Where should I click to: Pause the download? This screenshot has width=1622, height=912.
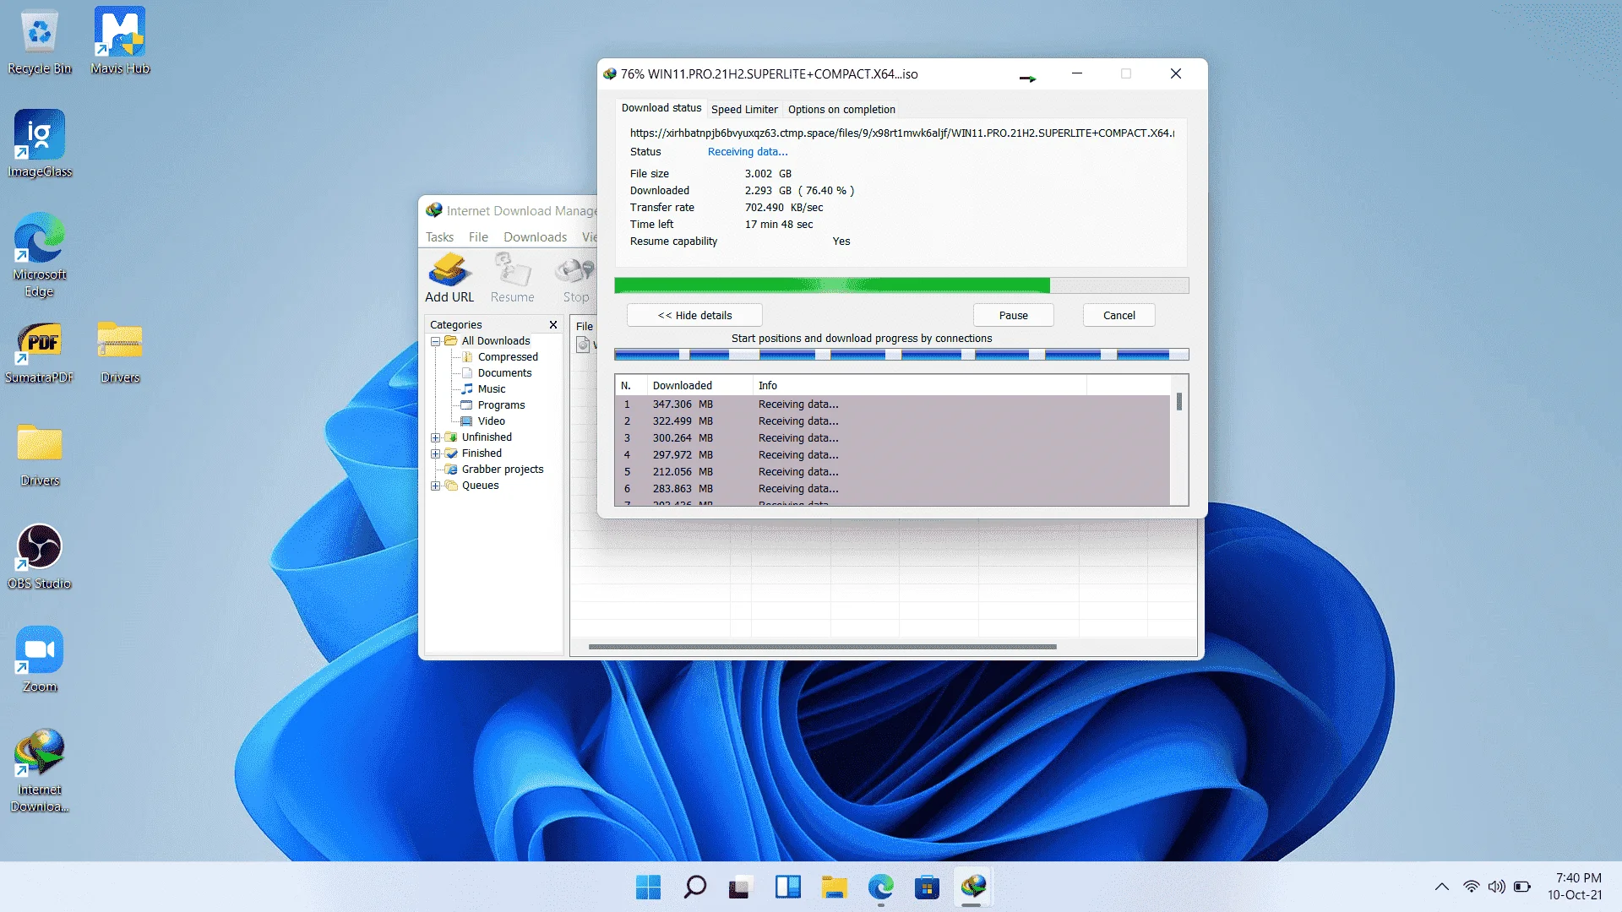1013,315
